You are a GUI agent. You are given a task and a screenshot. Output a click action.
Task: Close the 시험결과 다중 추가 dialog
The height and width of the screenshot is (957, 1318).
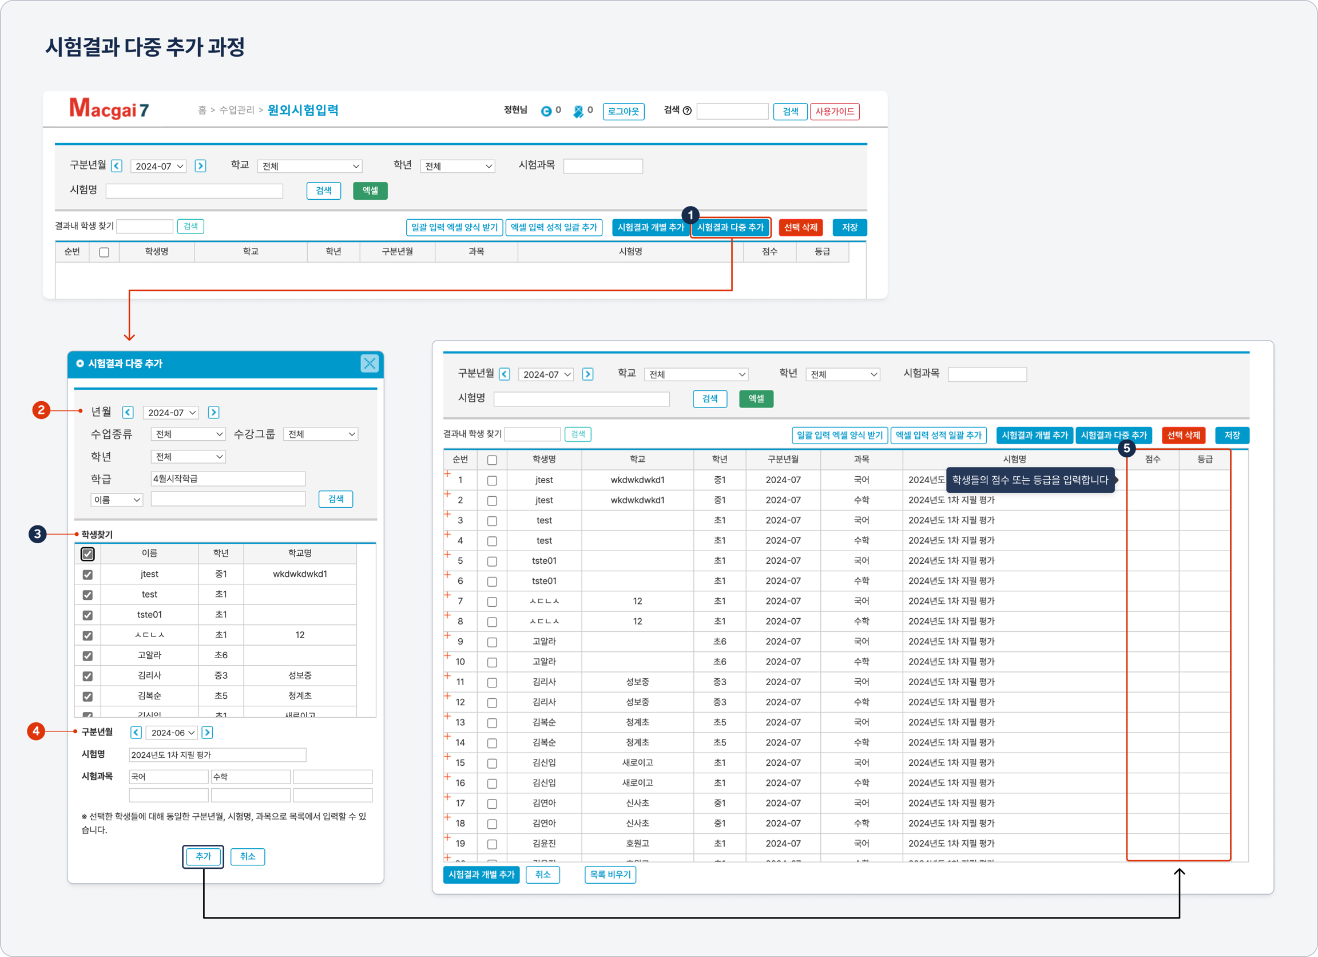click(370, 363)
